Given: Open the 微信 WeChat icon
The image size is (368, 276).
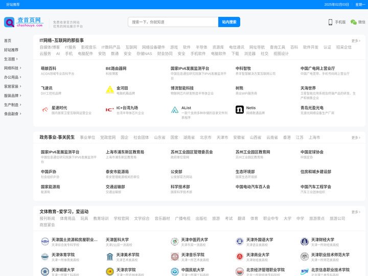Looking at the screenshot, I should 354,22.
